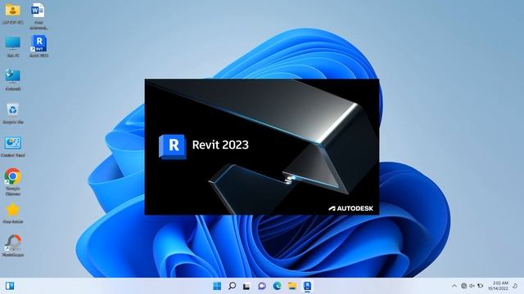Launch Microsoft Edge from the taskbar
This screenshot has height=294, width=524.
(x=277, y=286)
